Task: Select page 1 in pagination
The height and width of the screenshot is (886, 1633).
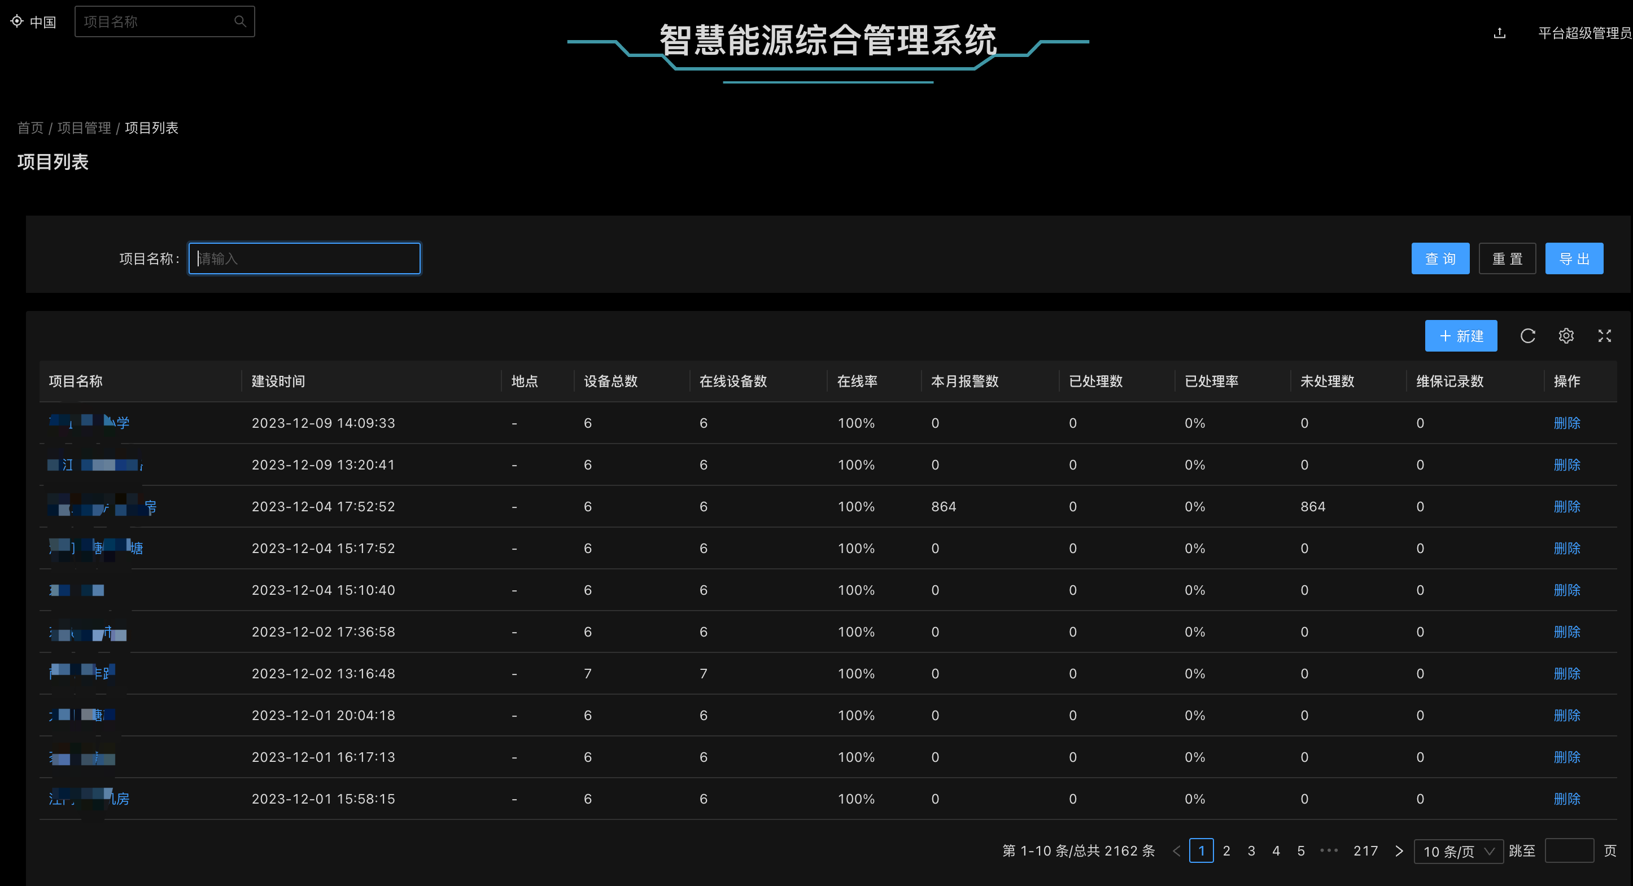Action: click(1201, 850)
